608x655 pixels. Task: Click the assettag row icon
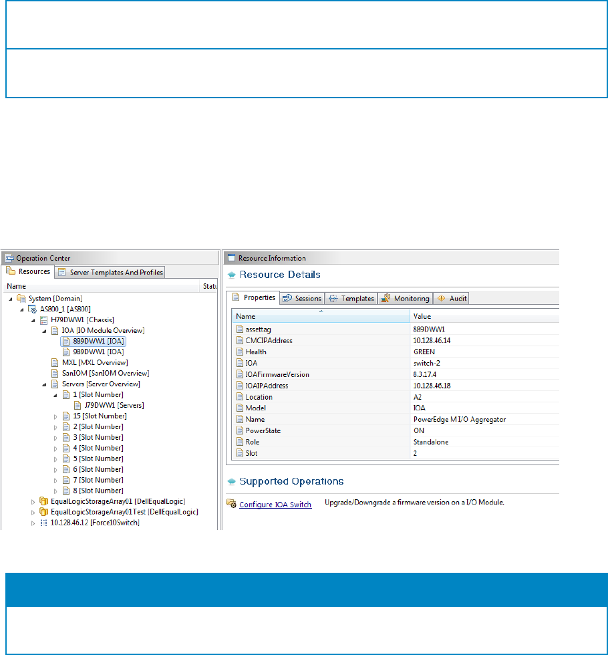[x=240, y=329]
